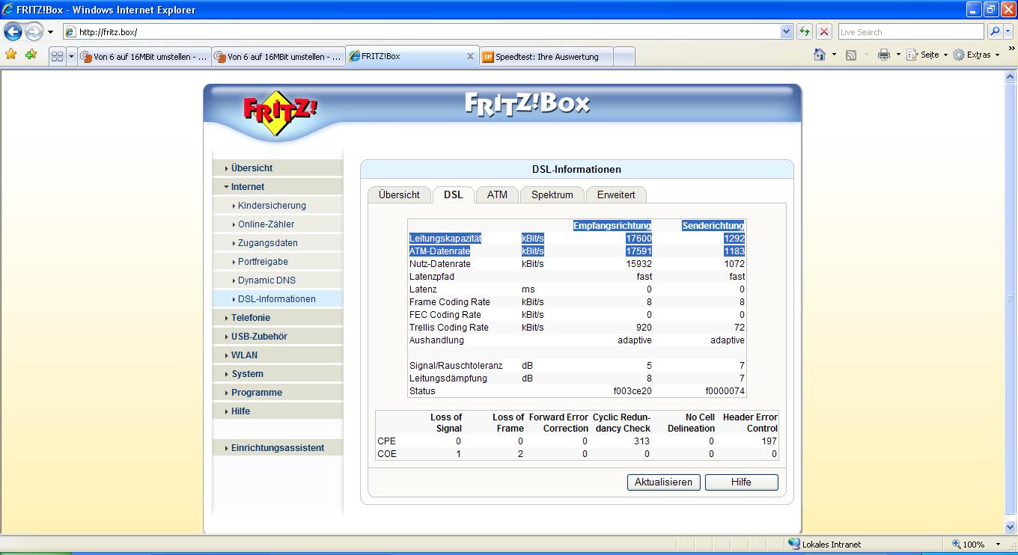Click the Empfangsrichtung column header

(x=612, y=225)
